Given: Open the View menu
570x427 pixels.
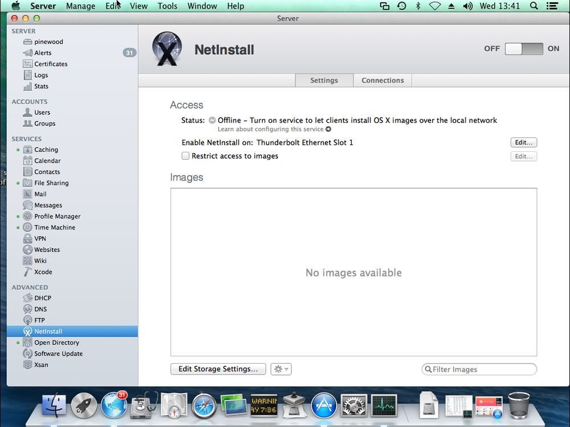Looking at the screenshot, I should point(139,6).
